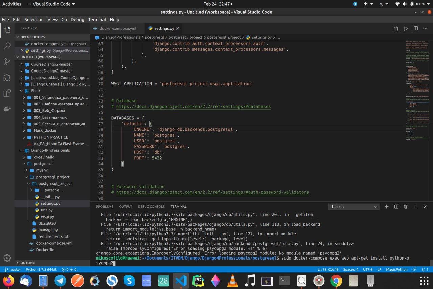
Task: Open Dockerfile in the explorer
Action: (x=52, y=250)
